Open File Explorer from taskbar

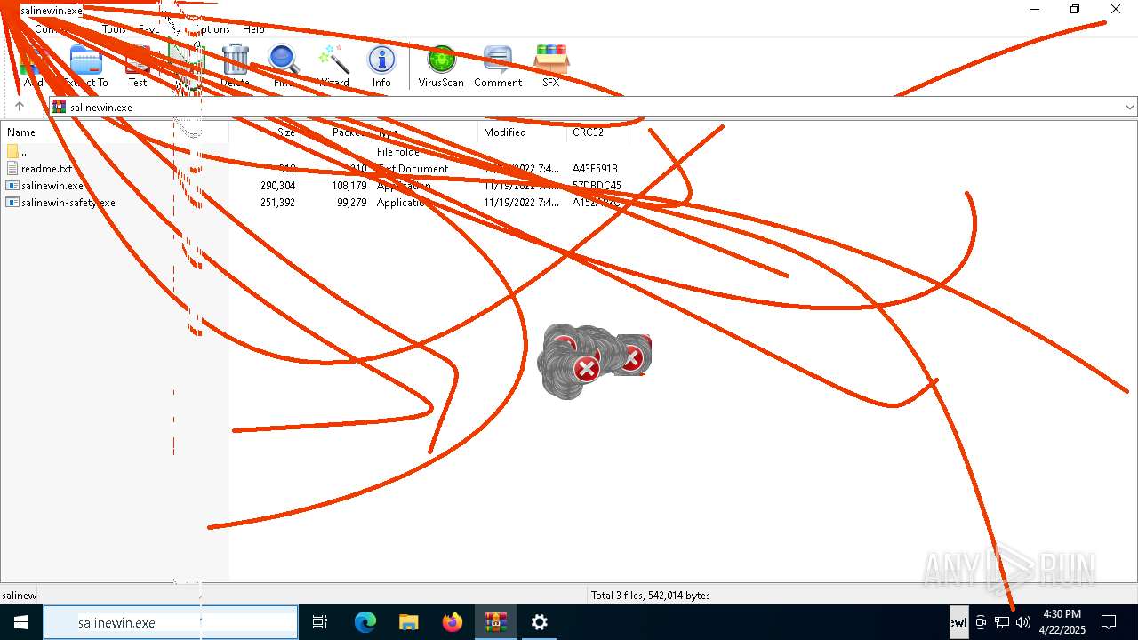pyautogui.click(x=408, y=622)
